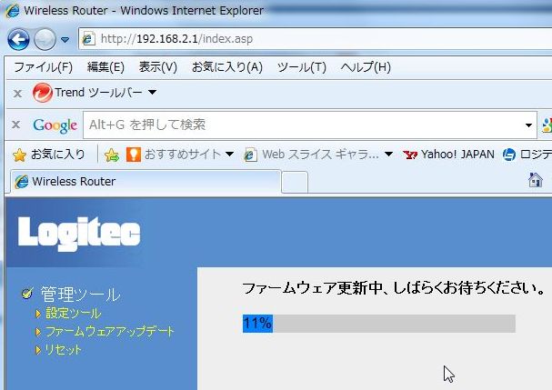Click the ロジテック favorites bar icon
552x390 pixels.
[509, 155]
